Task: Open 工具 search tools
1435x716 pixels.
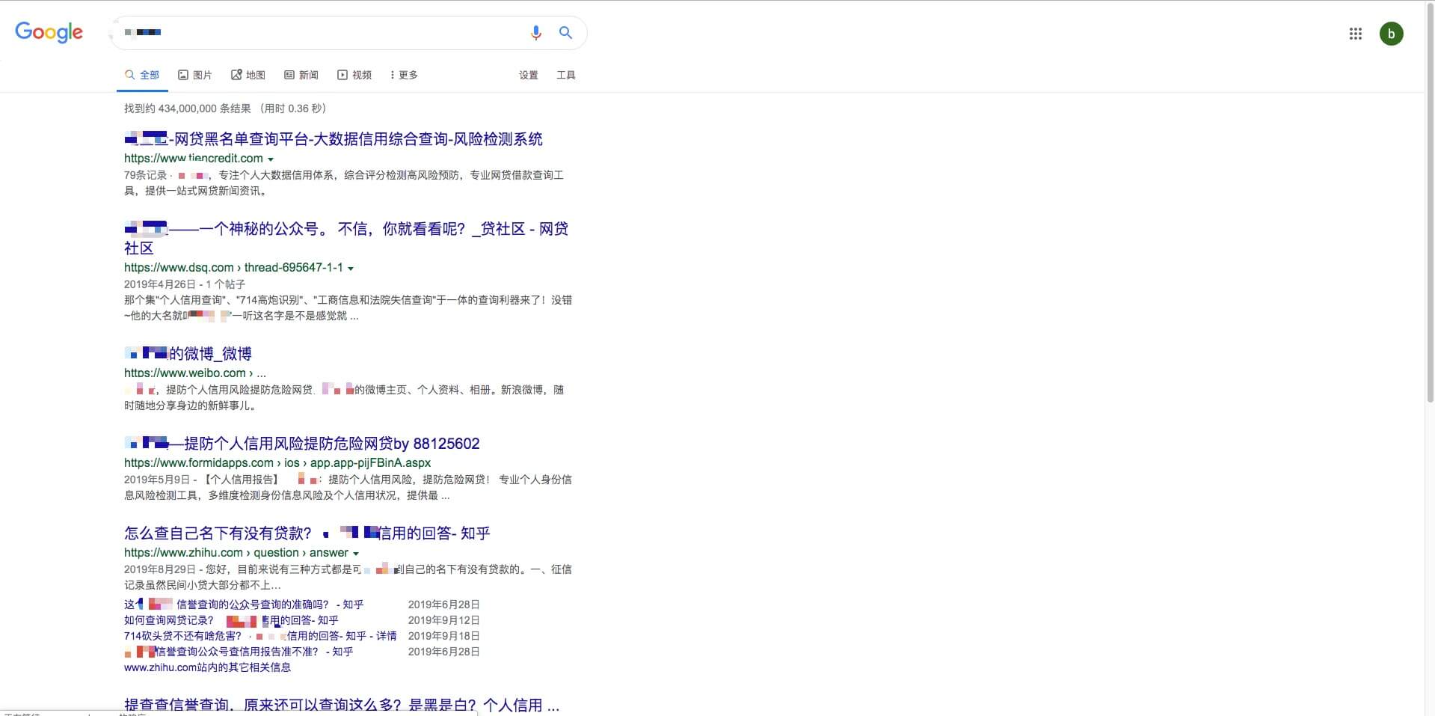Action: pyautogui.click(x=566, y=75)
